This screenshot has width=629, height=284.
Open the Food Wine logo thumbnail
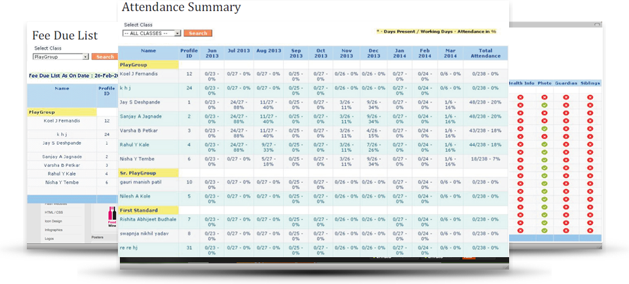pos(112,217)
